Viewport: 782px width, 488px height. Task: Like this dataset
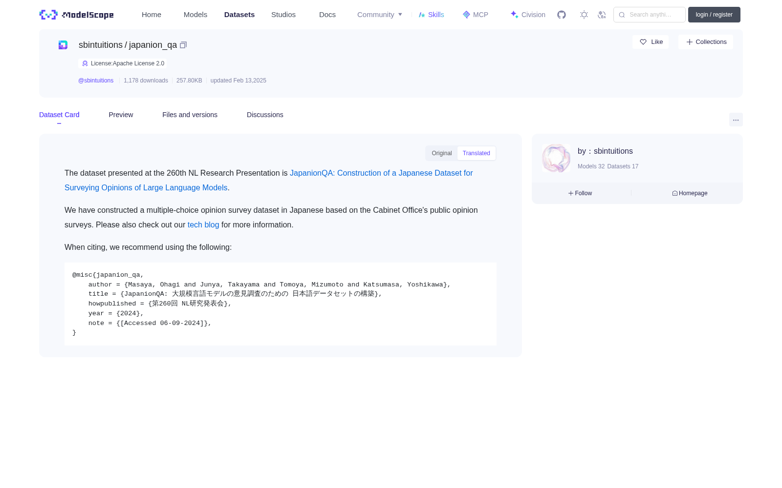pos(651,42)
